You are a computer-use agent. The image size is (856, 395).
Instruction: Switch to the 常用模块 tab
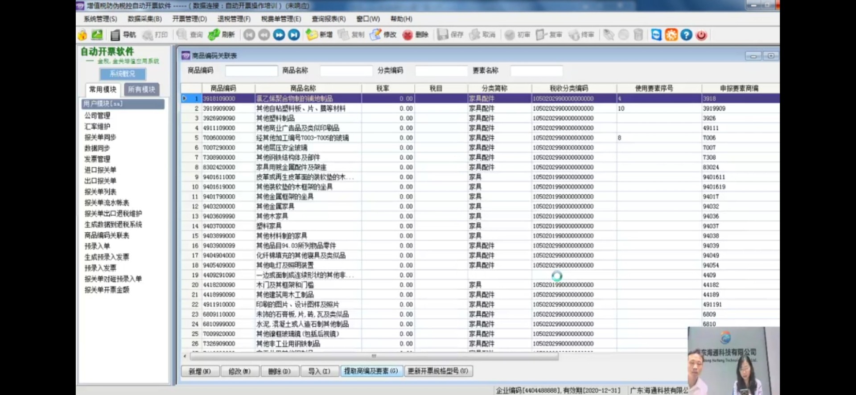coord(103,90)
